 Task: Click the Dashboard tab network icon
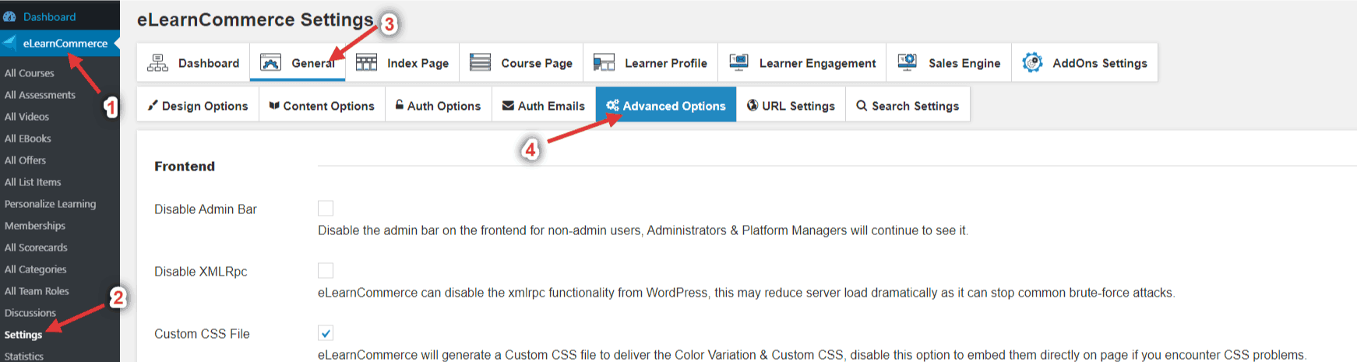point(157,63)
